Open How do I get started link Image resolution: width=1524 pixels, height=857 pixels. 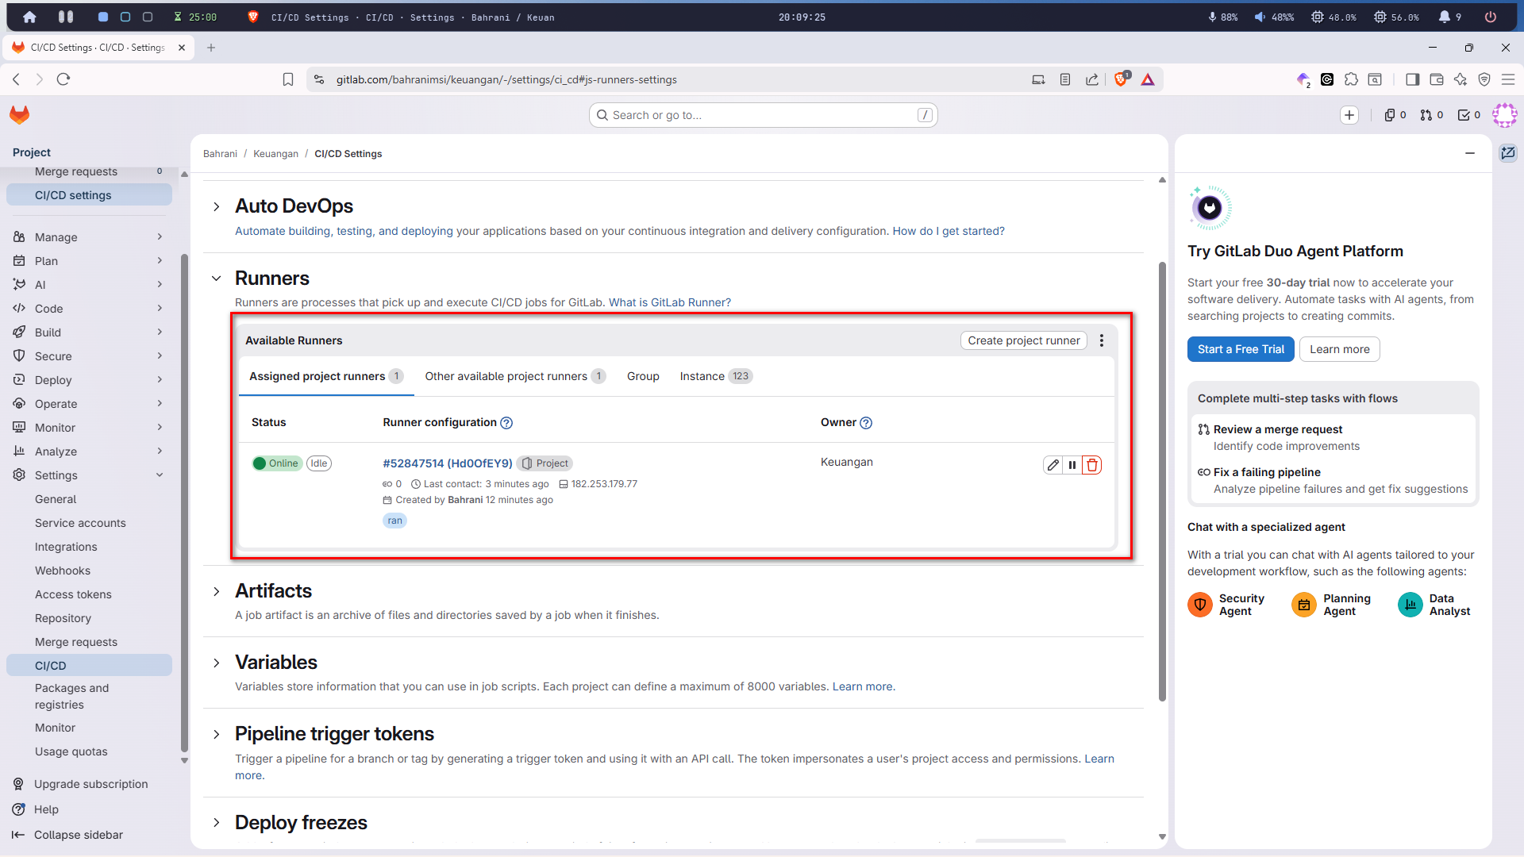tap(949, 231)
